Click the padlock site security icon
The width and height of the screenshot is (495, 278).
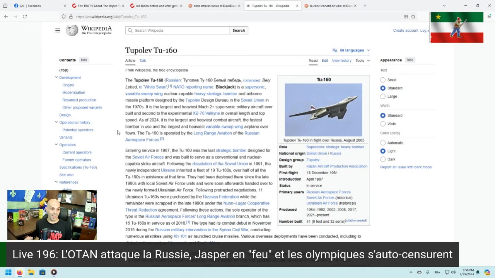pyautogui.click(x=71, y=17)
